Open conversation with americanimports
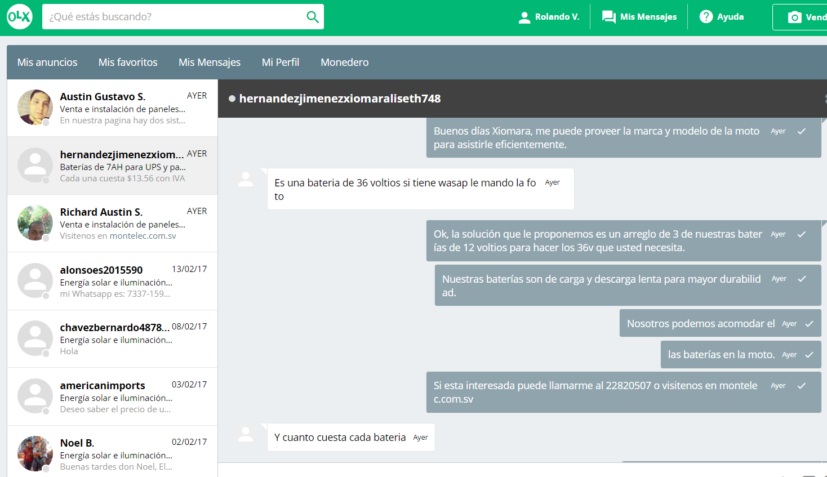The height and width of the screenshot is (477, 827). pos(112,396)
